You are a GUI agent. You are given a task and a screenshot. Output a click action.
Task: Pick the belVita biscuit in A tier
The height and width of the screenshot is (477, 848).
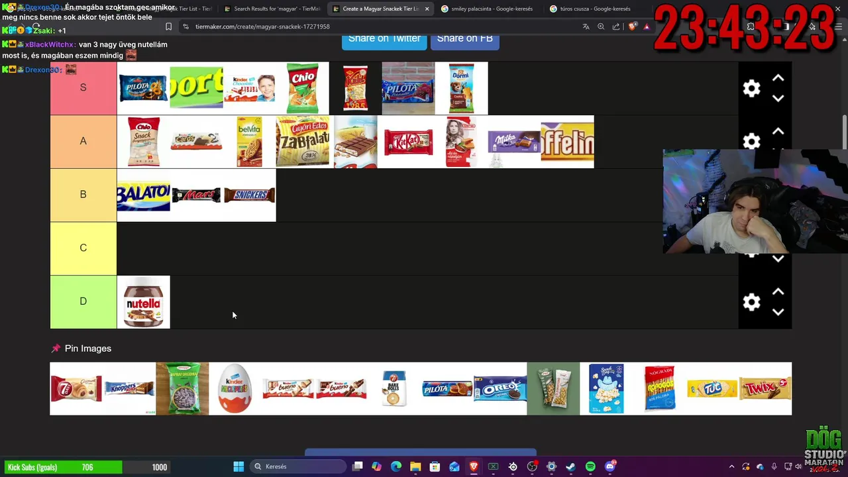point(250,142)
